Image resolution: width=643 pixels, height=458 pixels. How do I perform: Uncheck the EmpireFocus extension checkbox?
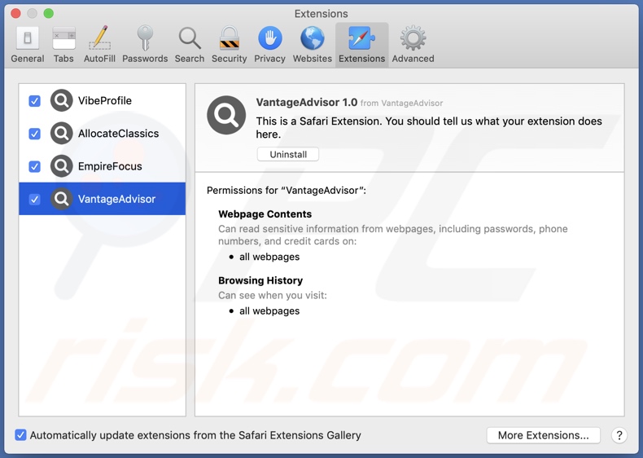[34, 166]
